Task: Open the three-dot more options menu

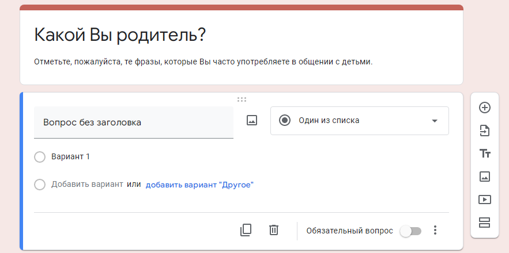Action: coord(435,231)
